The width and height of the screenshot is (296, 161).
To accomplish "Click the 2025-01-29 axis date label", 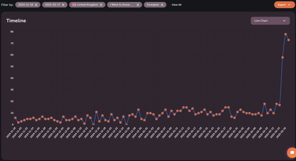I will [227, 133].
